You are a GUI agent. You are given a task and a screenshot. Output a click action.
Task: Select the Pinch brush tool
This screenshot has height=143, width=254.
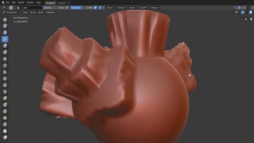tap(5, 92)
